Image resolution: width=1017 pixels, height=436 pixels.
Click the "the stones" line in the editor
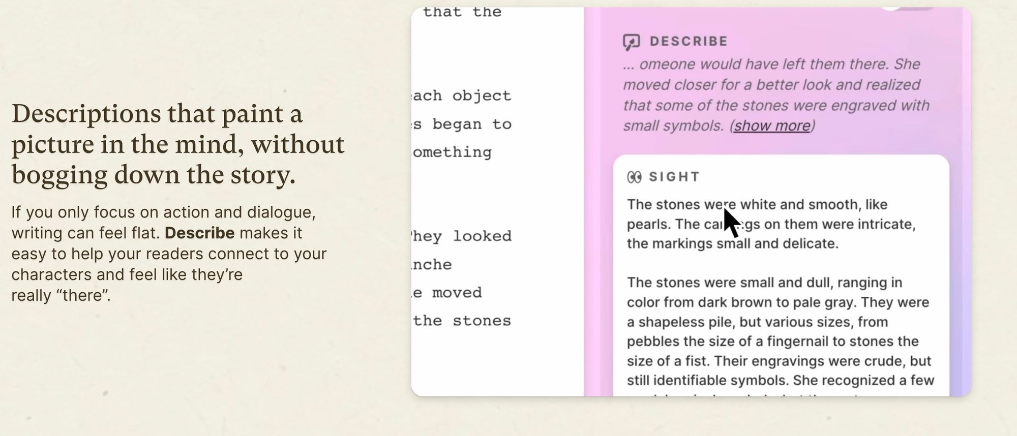[462, 321]
